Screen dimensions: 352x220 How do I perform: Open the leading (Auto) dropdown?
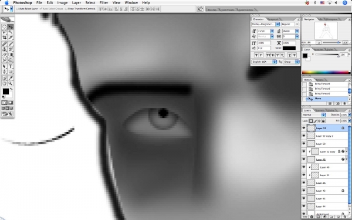tap(297, 31)
